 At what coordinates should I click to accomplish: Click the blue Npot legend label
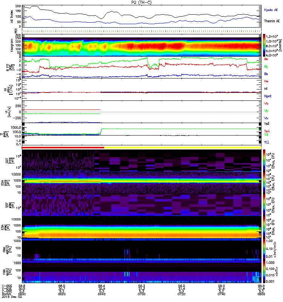(x=268, y=96)
